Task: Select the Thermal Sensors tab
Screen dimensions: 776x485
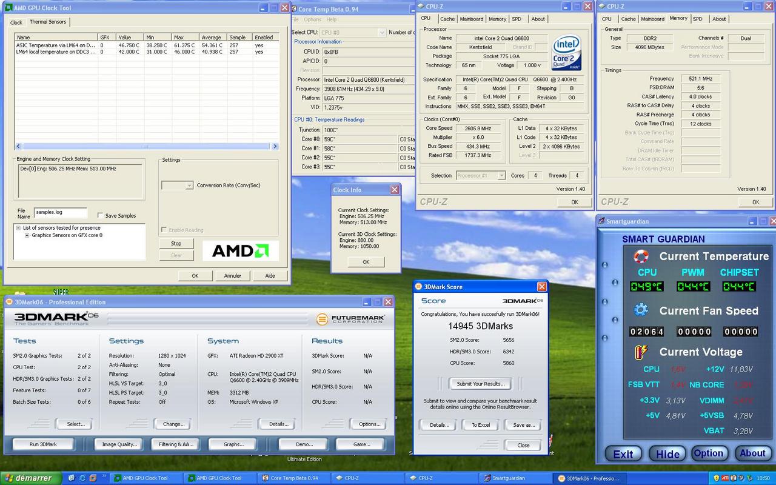Action: pyautogui.click(x=48, y=22)
